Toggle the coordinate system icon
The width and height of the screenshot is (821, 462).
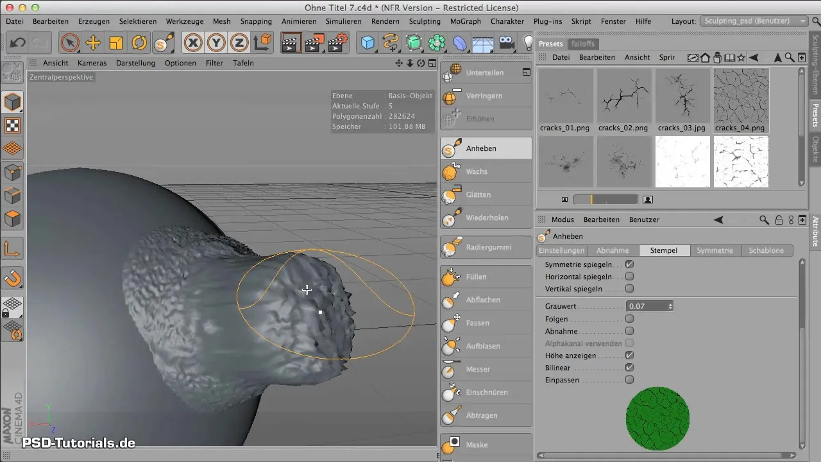tap(262, 43)
